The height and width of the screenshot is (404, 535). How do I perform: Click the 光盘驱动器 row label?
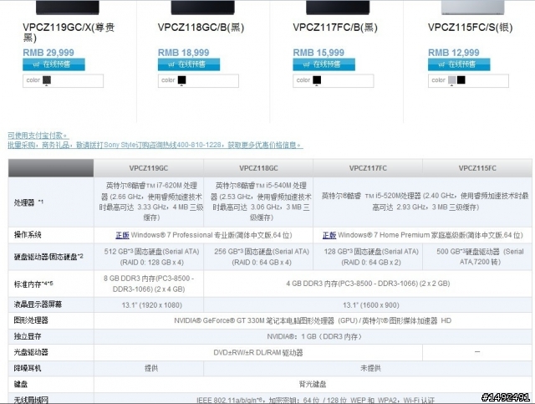(x=31, y=352)
